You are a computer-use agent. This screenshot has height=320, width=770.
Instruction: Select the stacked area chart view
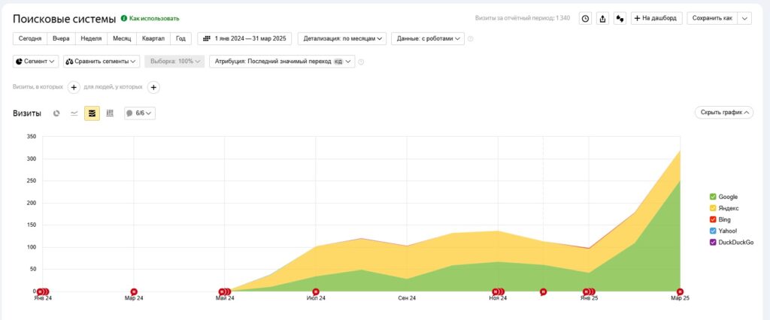point(92,113)
